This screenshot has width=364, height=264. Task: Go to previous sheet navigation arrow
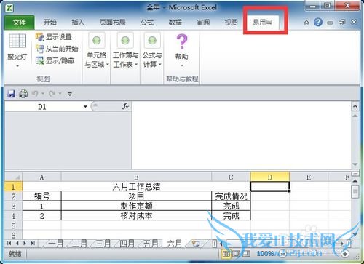click(x=17, y=243)
